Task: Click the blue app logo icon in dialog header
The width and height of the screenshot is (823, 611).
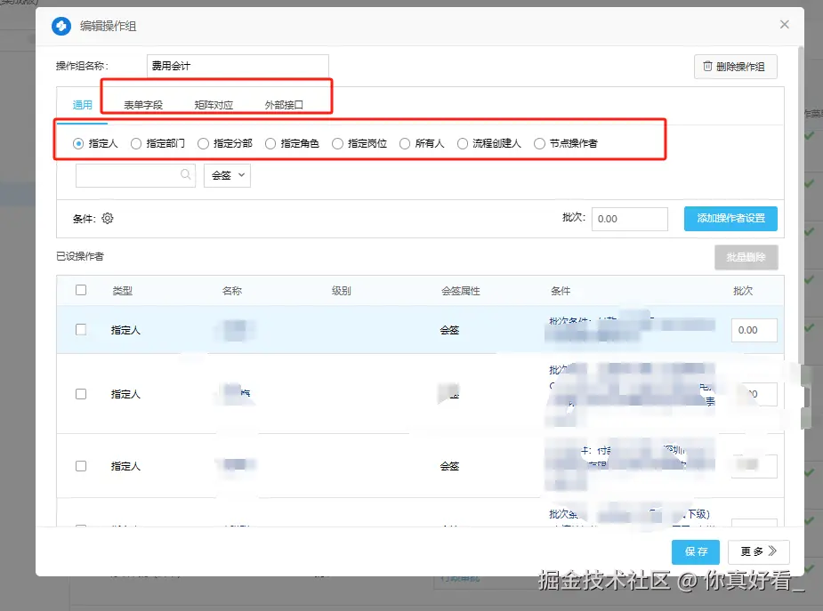Action: (x=61, y=26)
